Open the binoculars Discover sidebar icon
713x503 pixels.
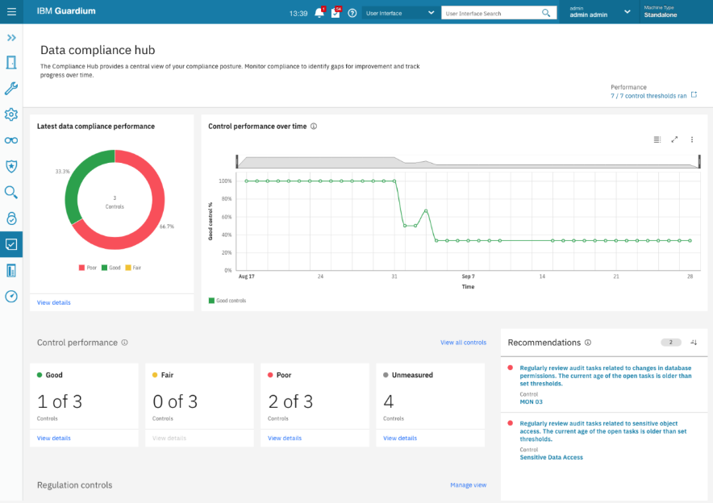point(11,140)
